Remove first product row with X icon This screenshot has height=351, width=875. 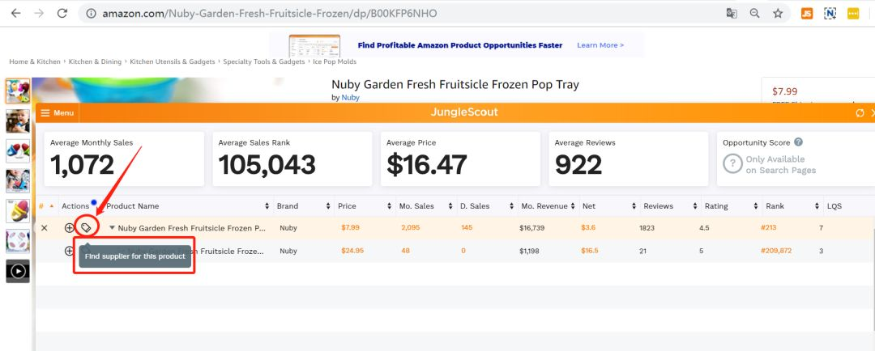click(45, 227)
